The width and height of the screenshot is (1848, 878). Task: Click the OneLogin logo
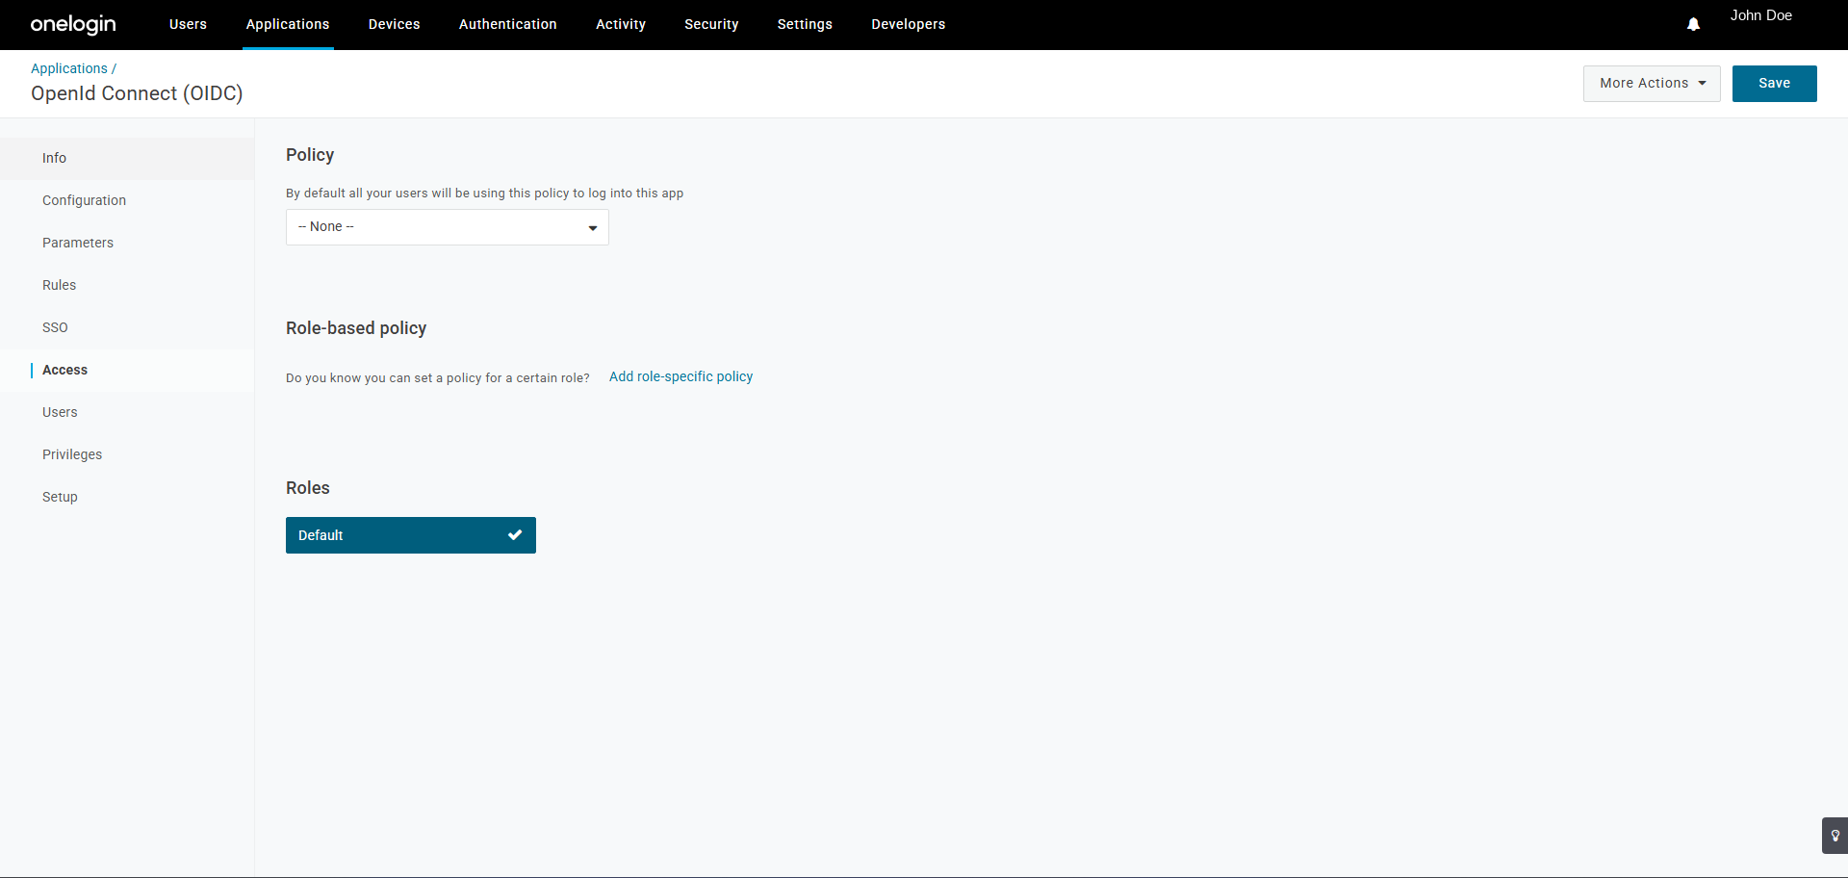[x=73, y=24]
